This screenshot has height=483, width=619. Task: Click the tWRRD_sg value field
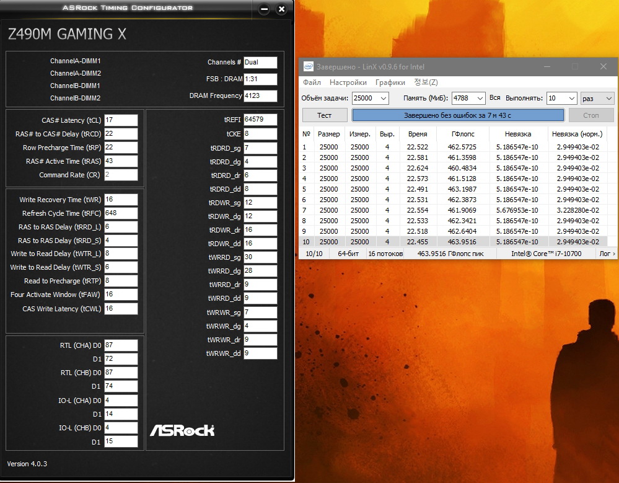pyautogui.click(x=260, y=257)
